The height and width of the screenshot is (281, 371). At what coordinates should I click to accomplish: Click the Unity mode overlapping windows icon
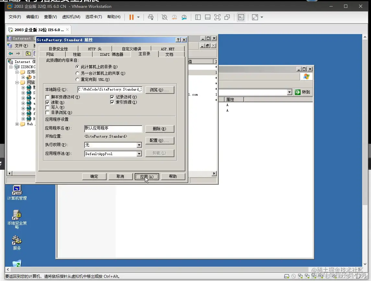227,17
